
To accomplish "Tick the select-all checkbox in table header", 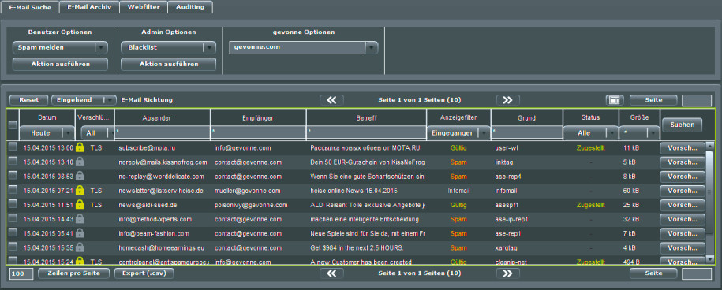I will click(13, 125).
